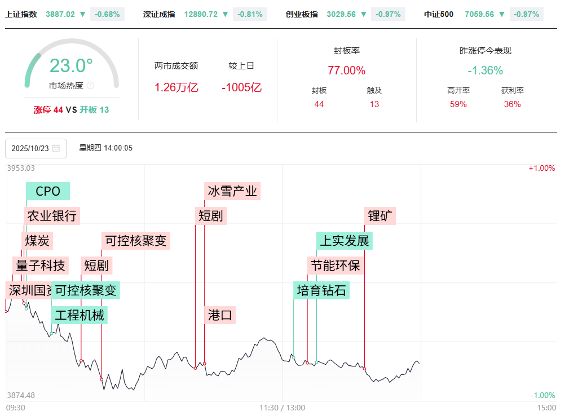Image resolution: width=565 pixels, height=420 pixels.
Task: Open the 中证500 index label
Action: tap(439, 14)
